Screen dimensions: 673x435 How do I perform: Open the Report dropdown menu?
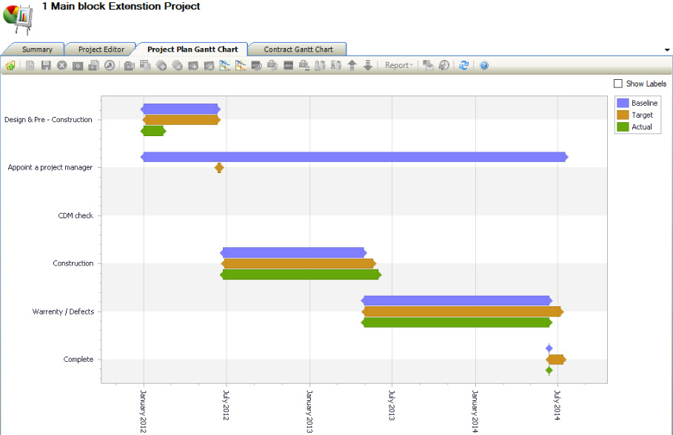click(399, 65)
